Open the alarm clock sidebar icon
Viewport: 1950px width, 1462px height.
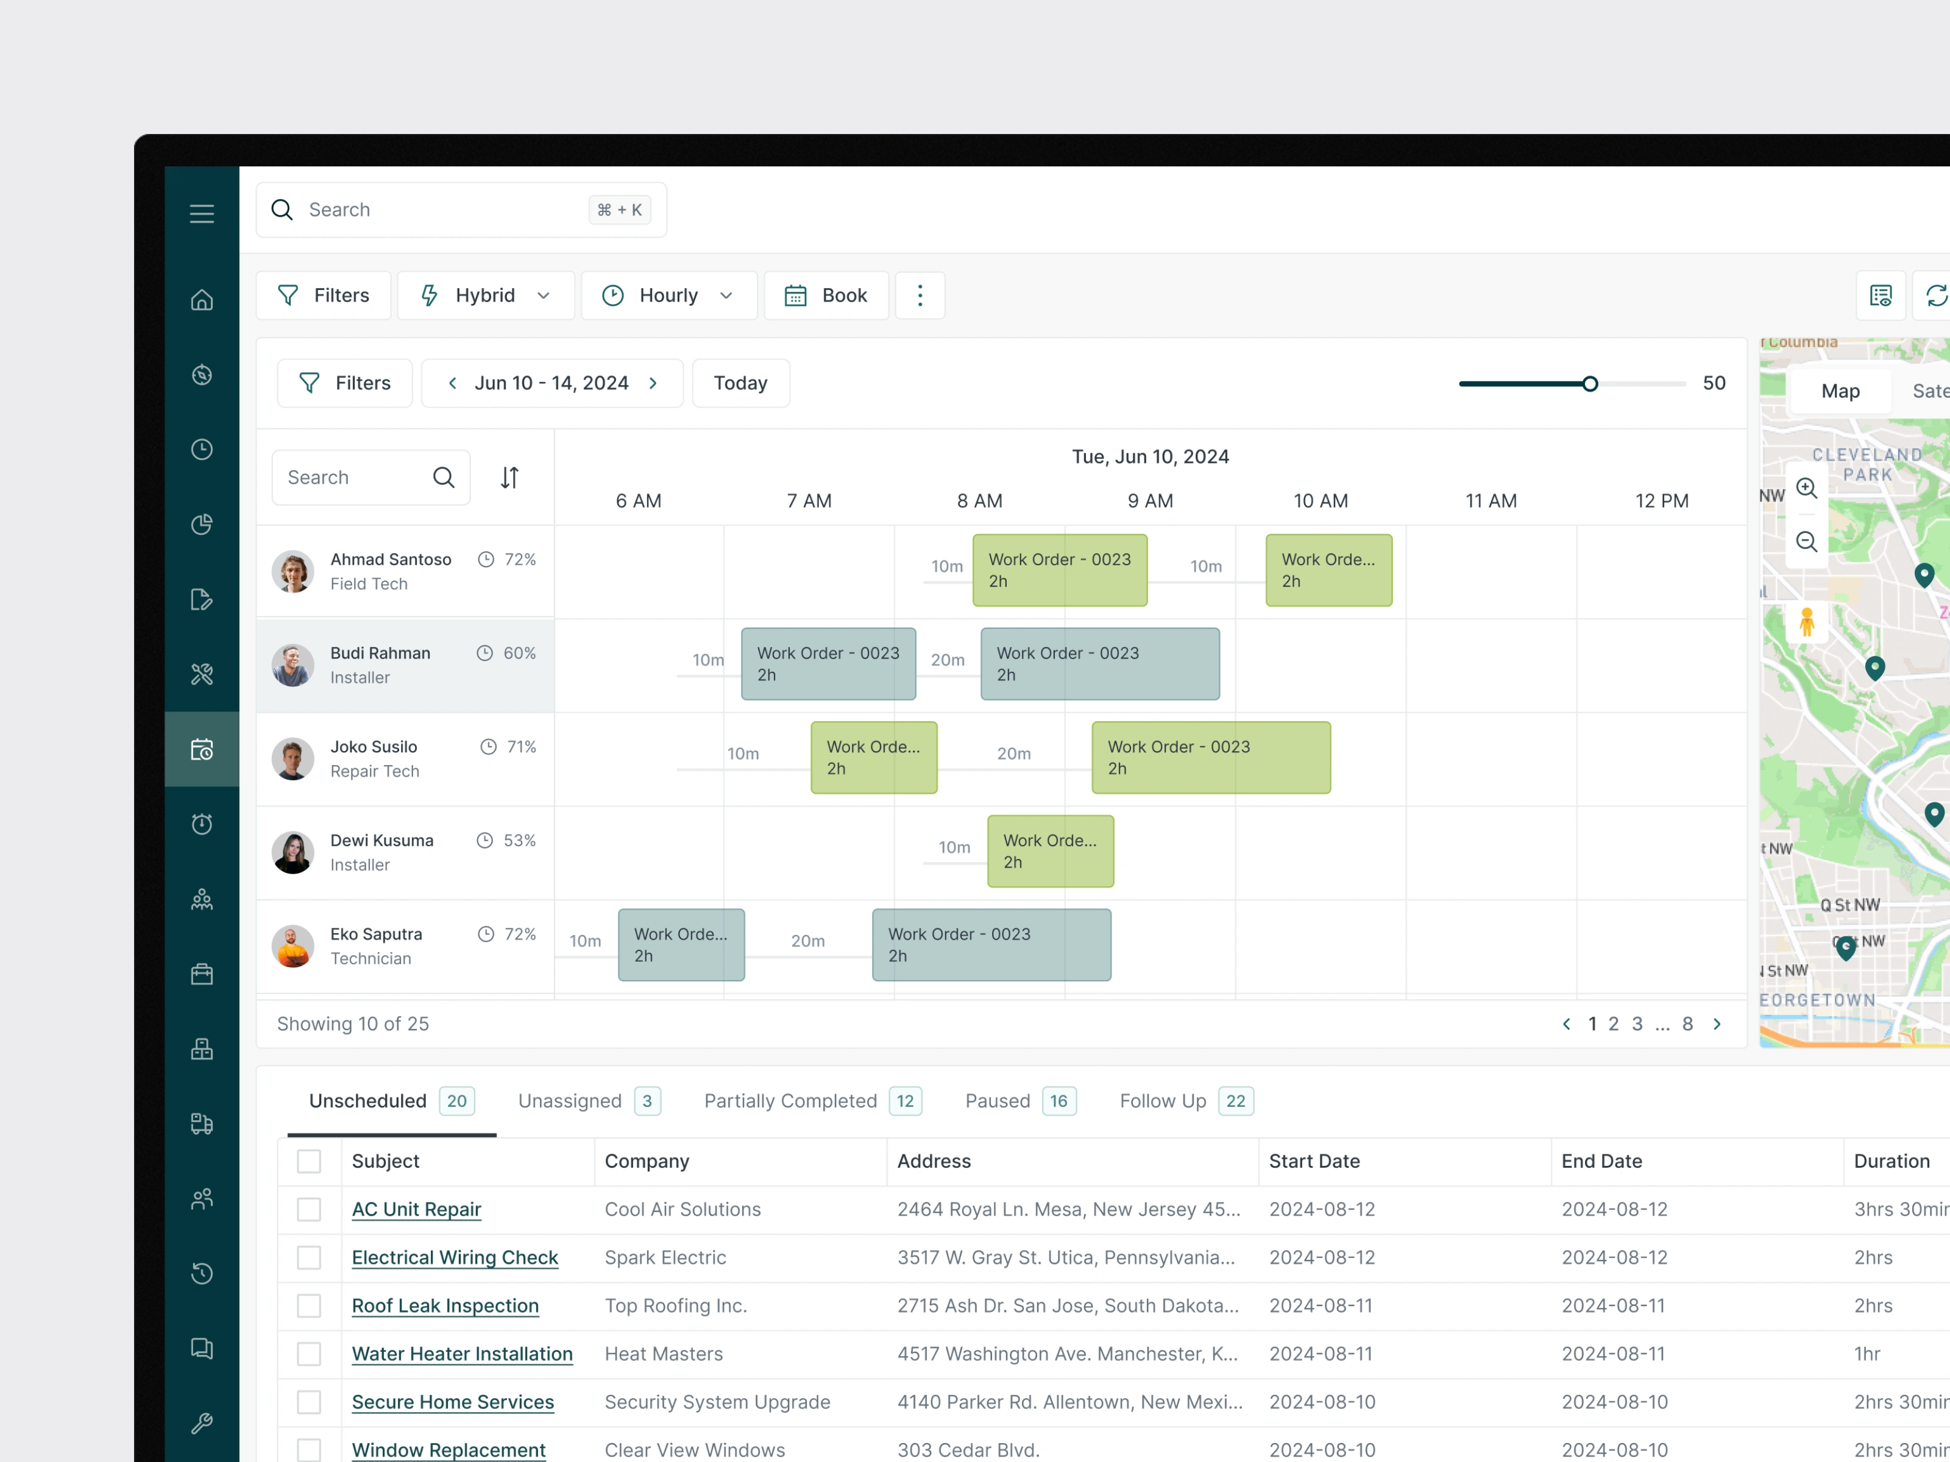coord(202,824)
